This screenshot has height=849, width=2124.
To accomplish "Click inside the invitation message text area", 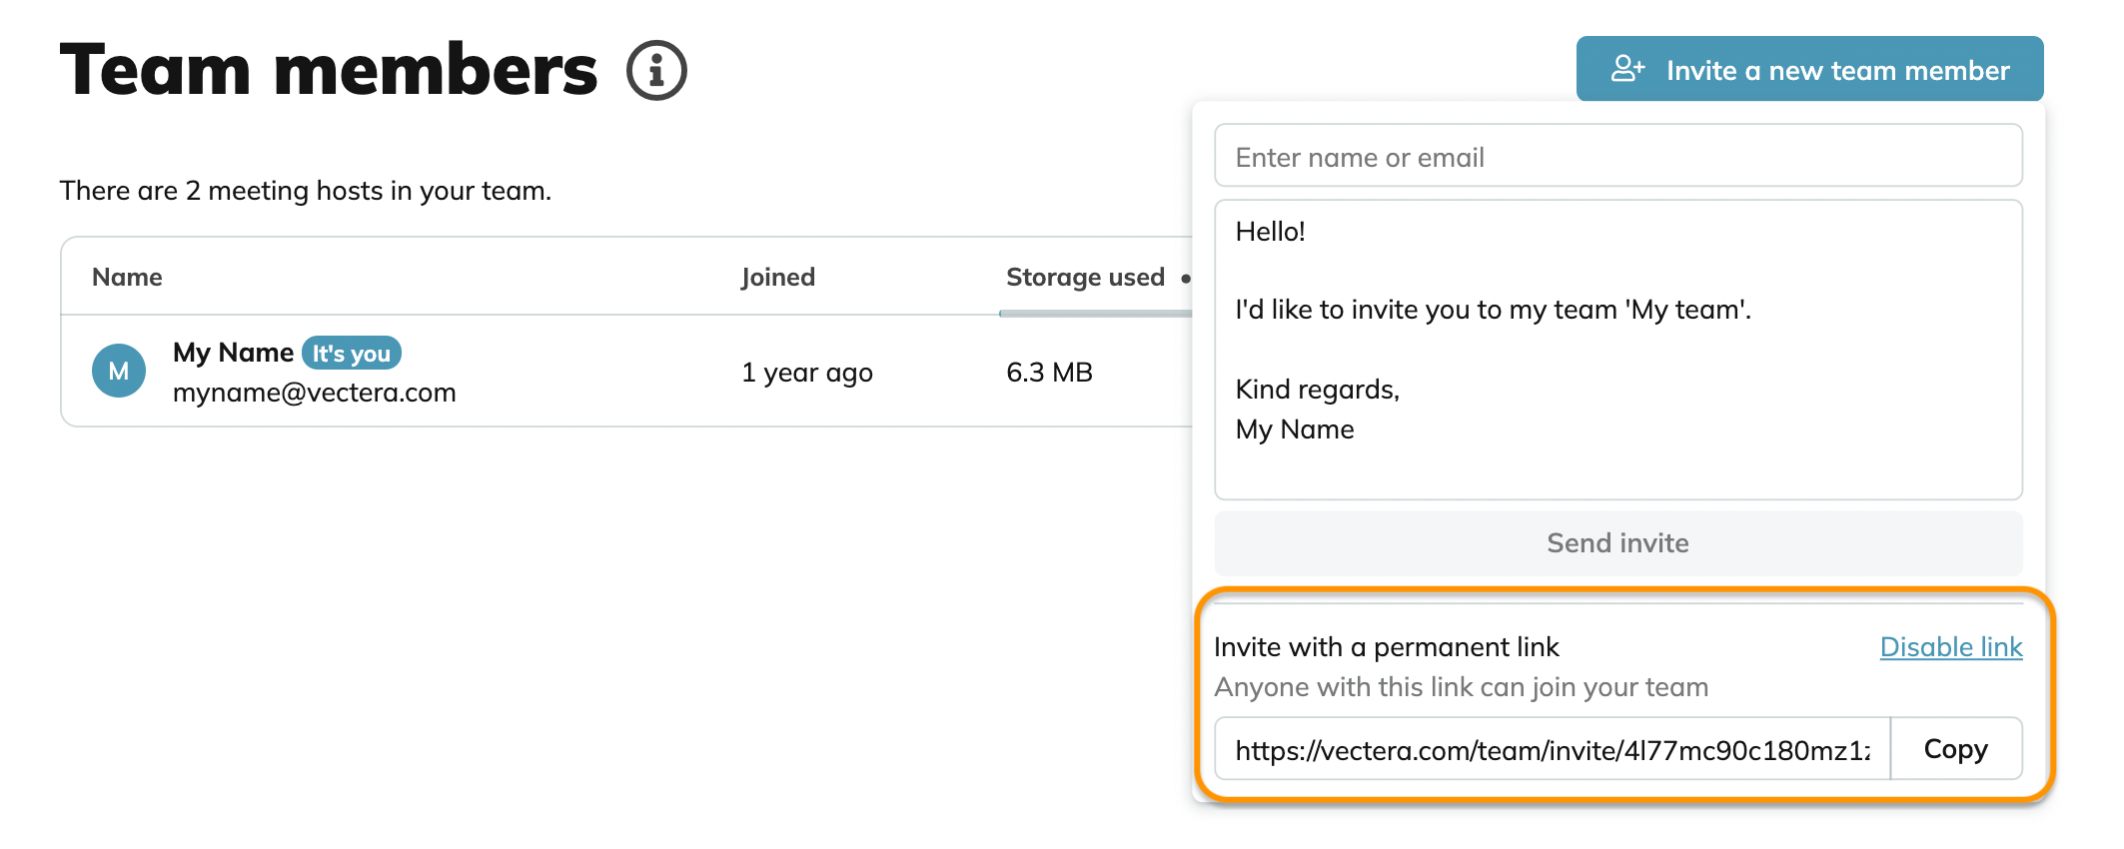I will click(1617, 350).
